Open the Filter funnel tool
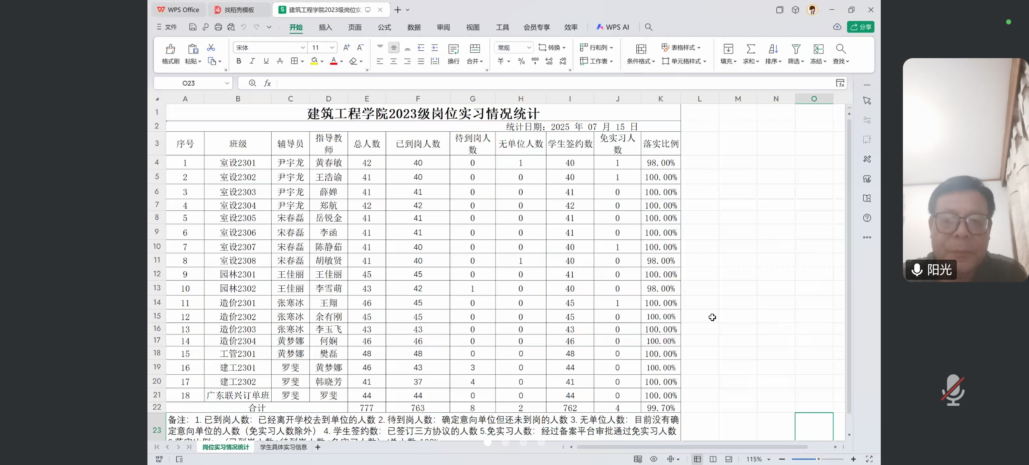The image size is (1029, 465). click(x=795, y=49)
